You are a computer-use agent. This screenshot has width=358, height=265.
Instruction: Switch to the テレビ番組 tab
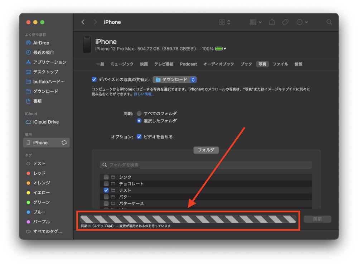(164, 64)
